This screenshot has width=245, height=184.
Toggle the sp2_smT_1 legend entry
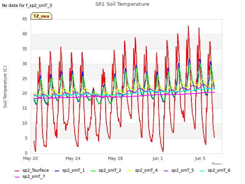tap(70, 170)
